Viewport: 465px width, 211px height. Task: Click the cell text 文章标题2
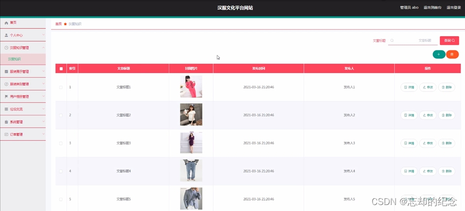pyautogui.click(x=123, y=115)
